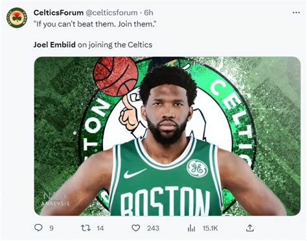Open the green Celtics jersey image
This screenshot has height=241, width=307.
(x=167, y=136)
